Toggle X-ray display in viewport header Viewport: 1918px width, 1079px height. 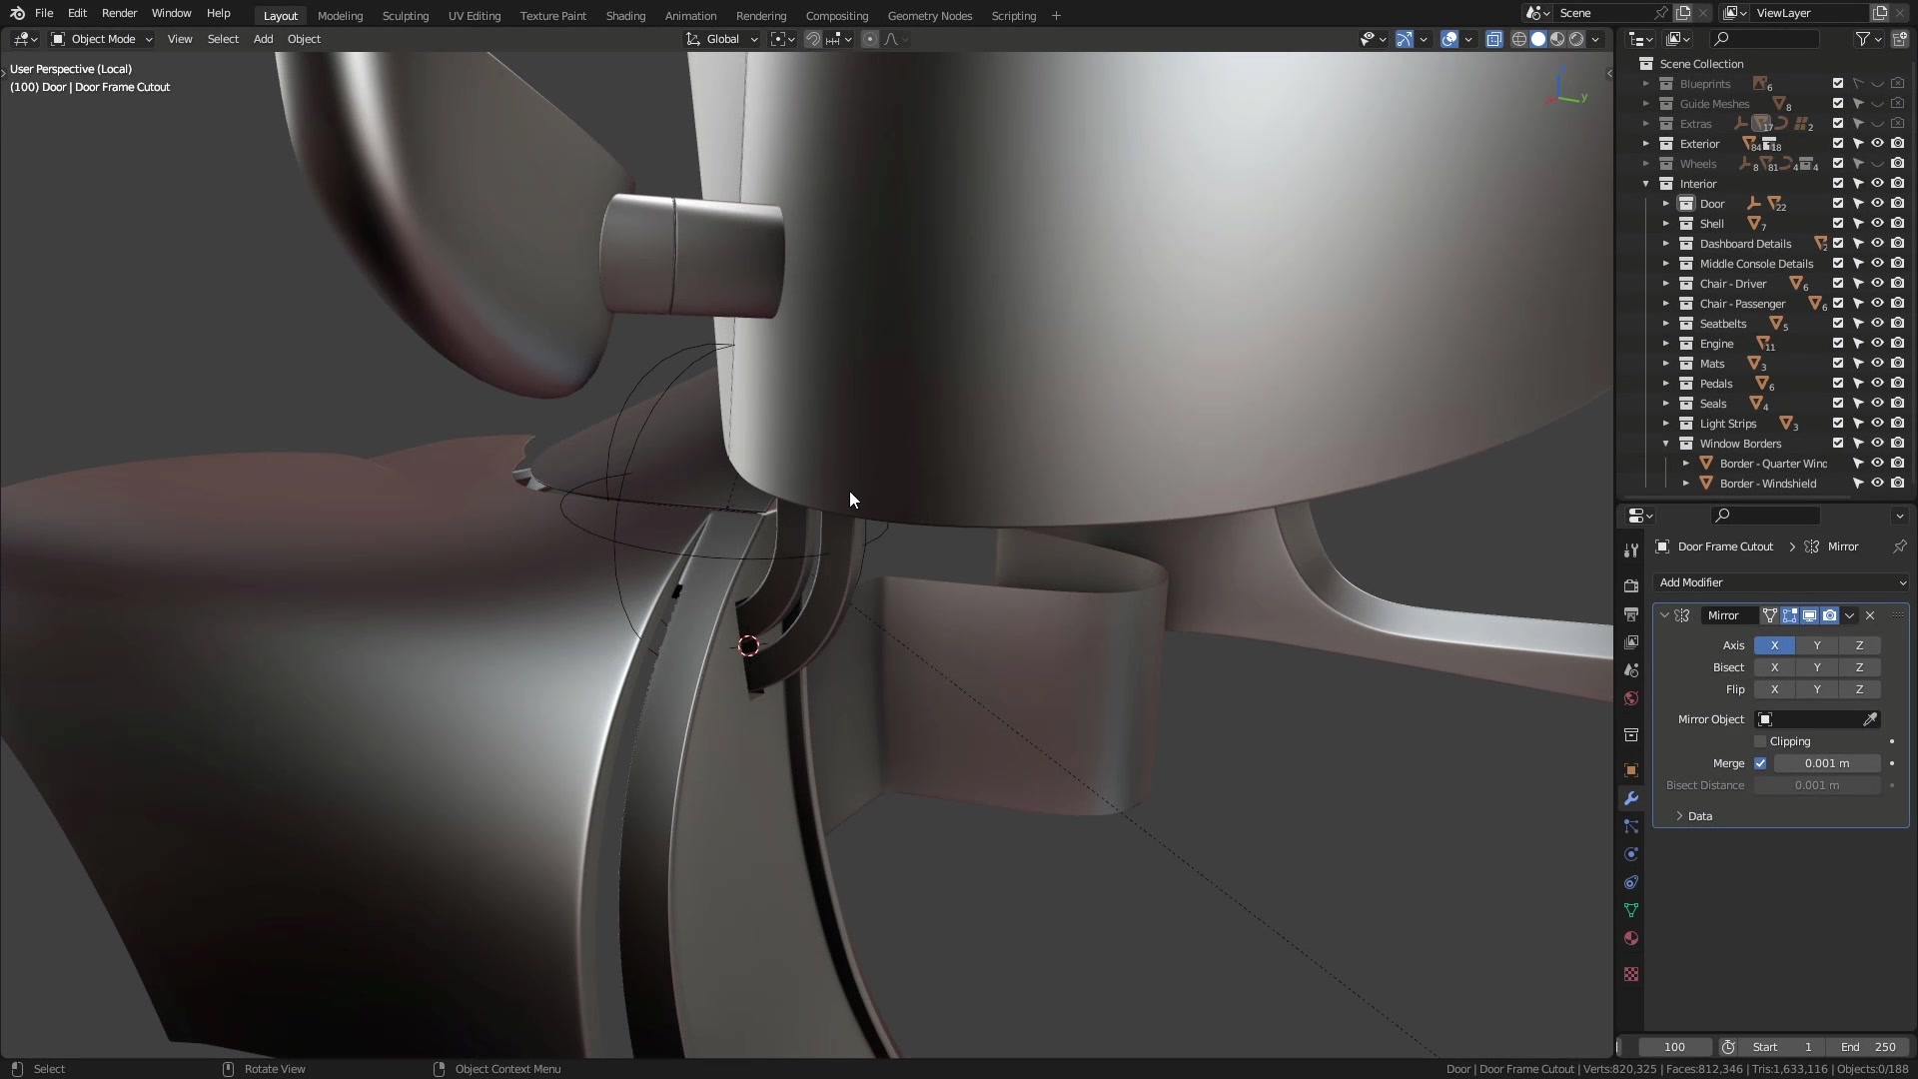click(1494, 39)
